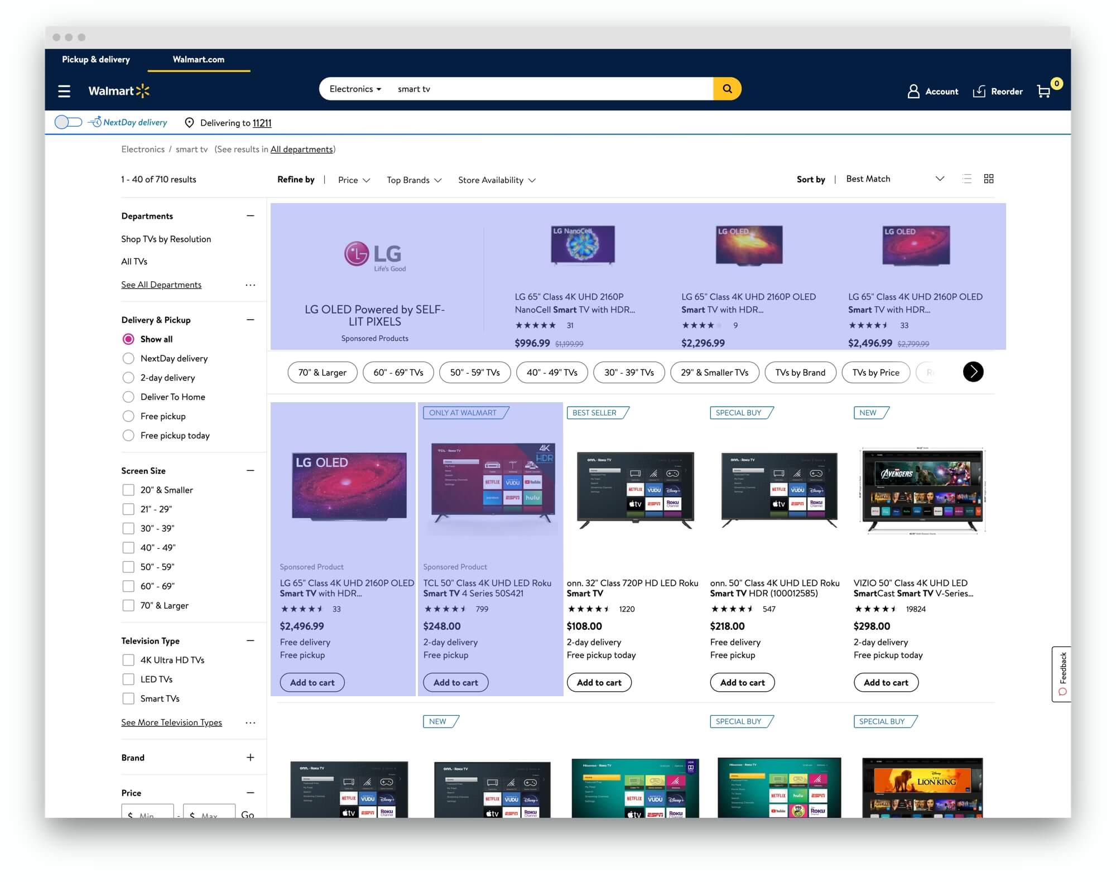This screenshot has height=882, width=1116.
Task: Click the LG Life's Good logo
Action: (x=375, y=256)
